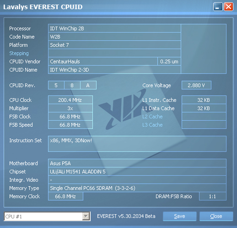The height and width of the screenshot is (228, 237).
Task: Click the 'DRAM:FSB Ratio' label
Action: pyautogui.click(x=173, y=196)
